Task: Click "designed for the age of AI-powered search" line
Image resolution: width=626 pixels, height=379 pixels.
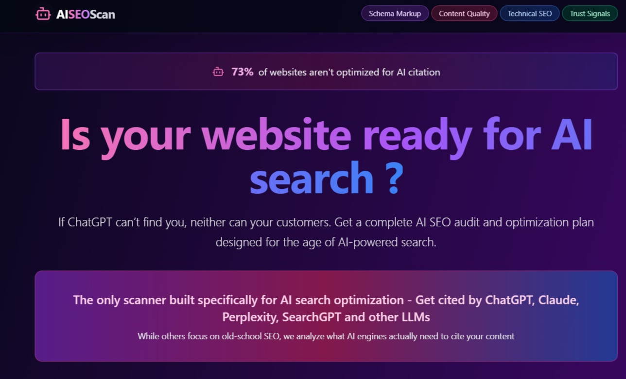Action: pos(326,242)
